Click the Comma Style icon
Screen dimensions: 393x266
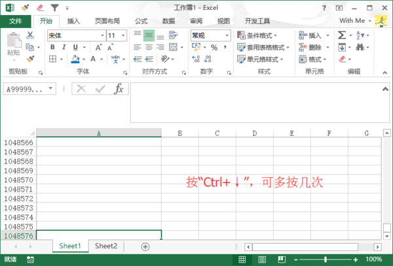coord(225,47)
